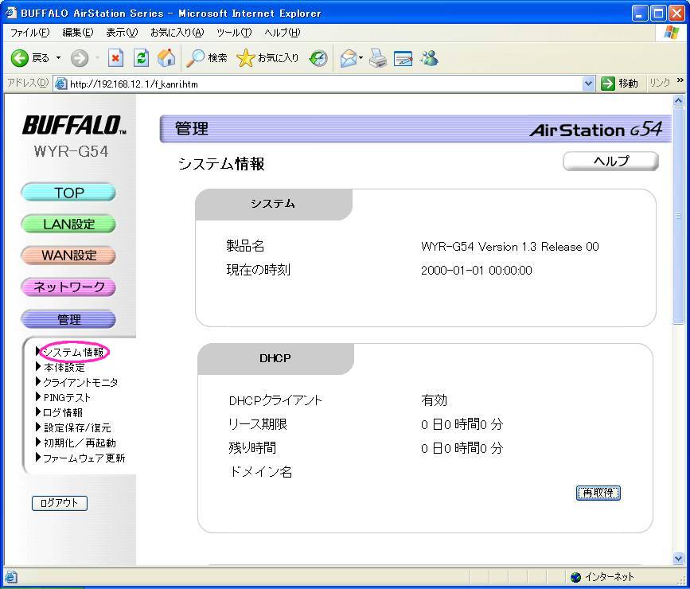Open the ファームウェア更新 link in sidebar

[84, 458]
